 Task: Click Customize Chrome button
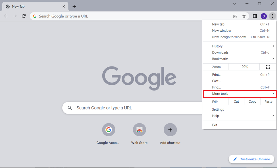click(251, 159)
